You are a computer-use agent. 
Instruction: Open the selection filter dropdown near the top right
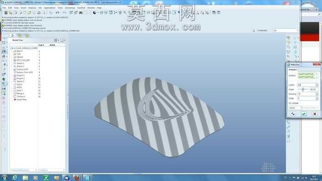pyautogui.click(x=286, y=31)
